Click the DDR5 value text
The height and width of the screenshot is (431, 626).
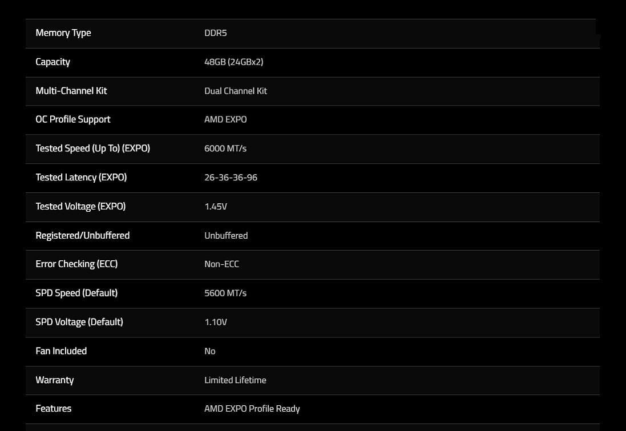216,33
